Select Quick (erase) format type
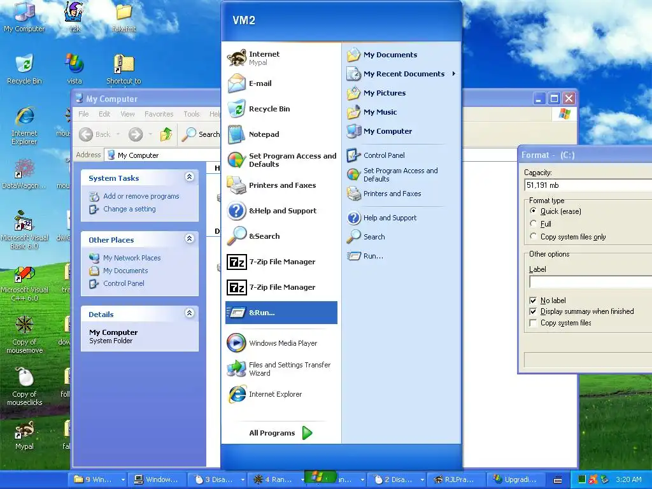Image resolution: width=652 pixels, height=489 pixels. point(533,211)
